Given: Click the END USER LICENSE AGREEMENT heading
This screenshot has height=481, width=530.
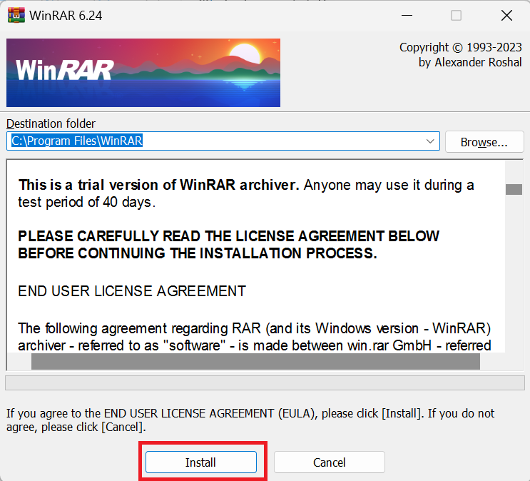Looking at the screenshot, I should click(x=132, y=291).
